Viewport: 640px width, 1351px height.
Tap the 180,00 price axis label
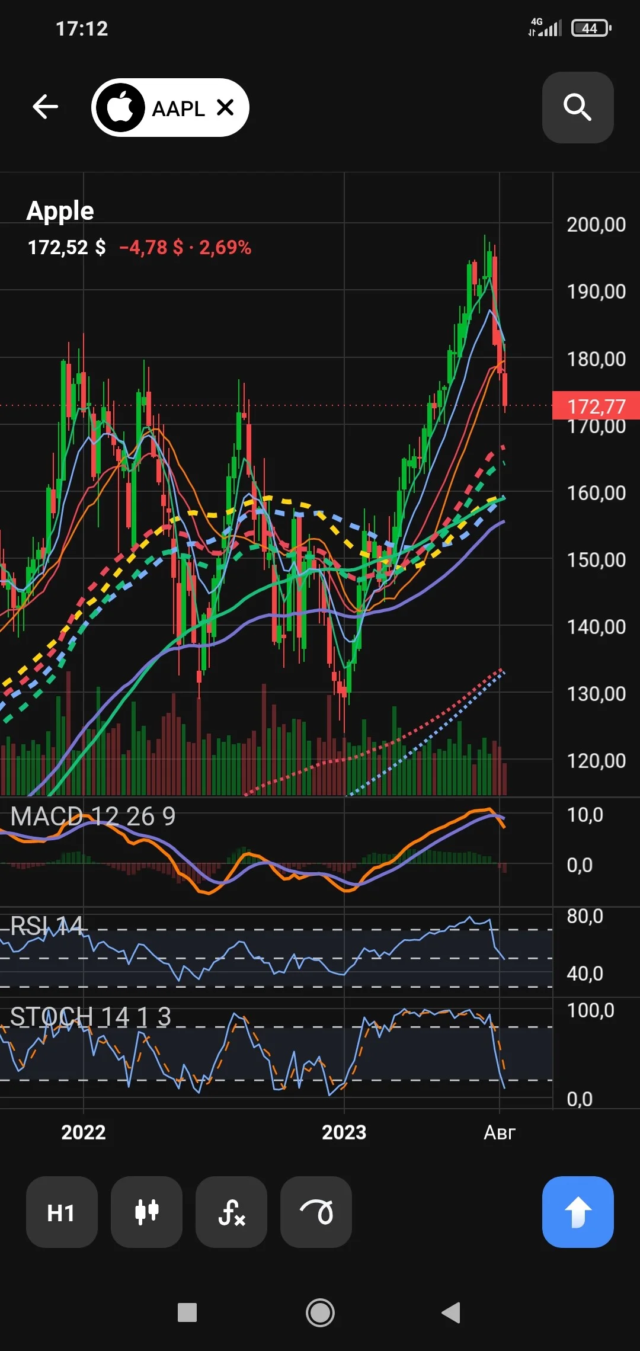coord(596,359)
